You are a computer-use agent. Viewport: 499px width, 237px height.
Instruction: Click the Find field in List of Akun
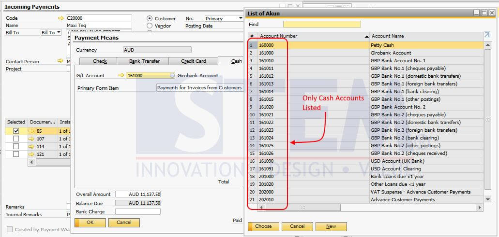(x=322, y=25)
